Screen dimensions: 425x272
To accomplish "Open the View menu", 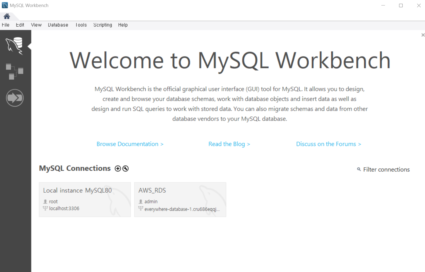I will point(36,25).
